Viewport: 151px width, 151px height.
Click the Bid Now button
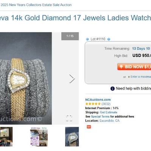134,67
